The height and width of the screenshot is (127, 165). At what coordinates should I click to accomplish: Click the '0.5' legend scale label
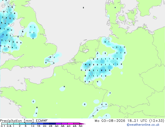9,126
